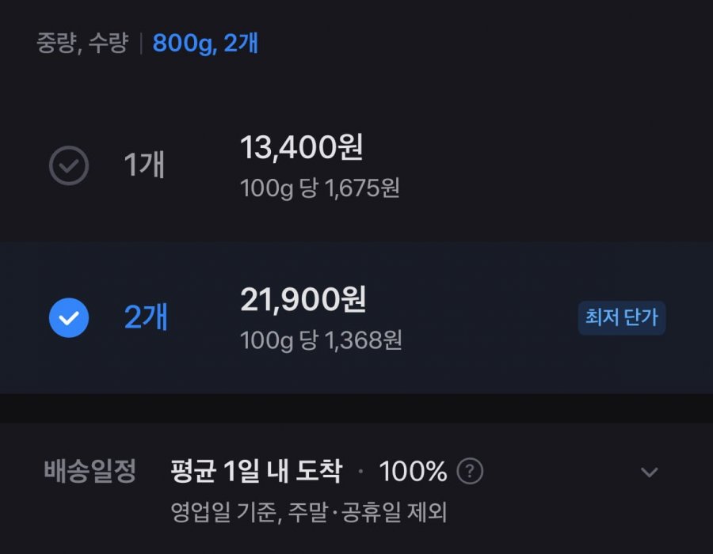This screenshot has height=554, width=713.
Task: Tap the gray 1개 quantity label
Action: [144, 166]
